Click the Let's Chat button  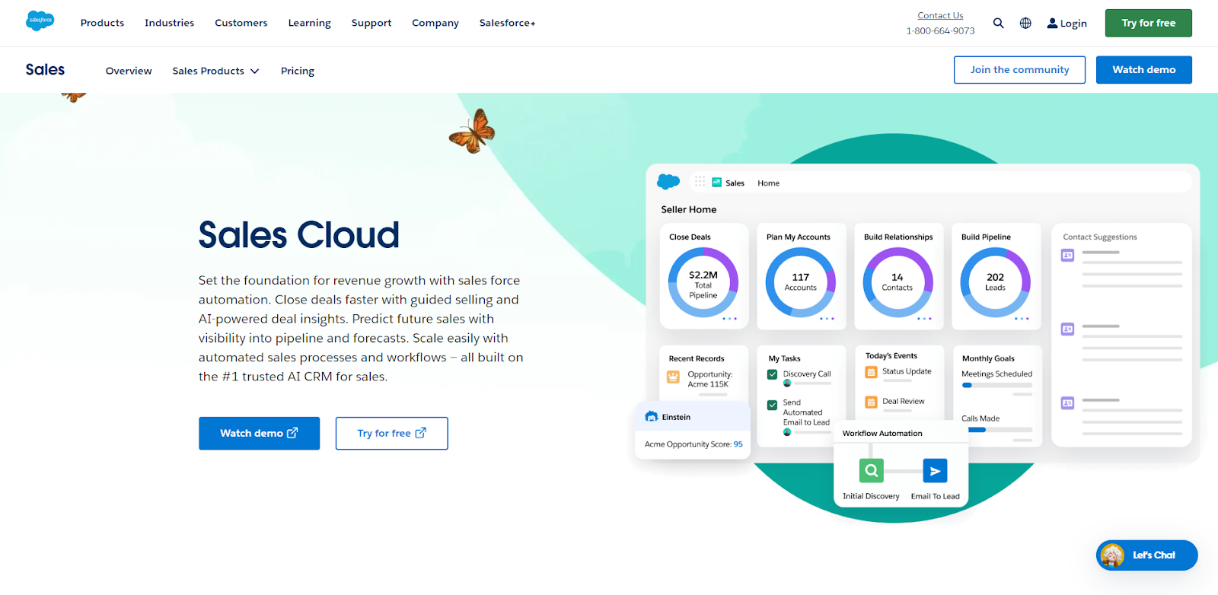pyautogui.click(x=1146, y=555)
